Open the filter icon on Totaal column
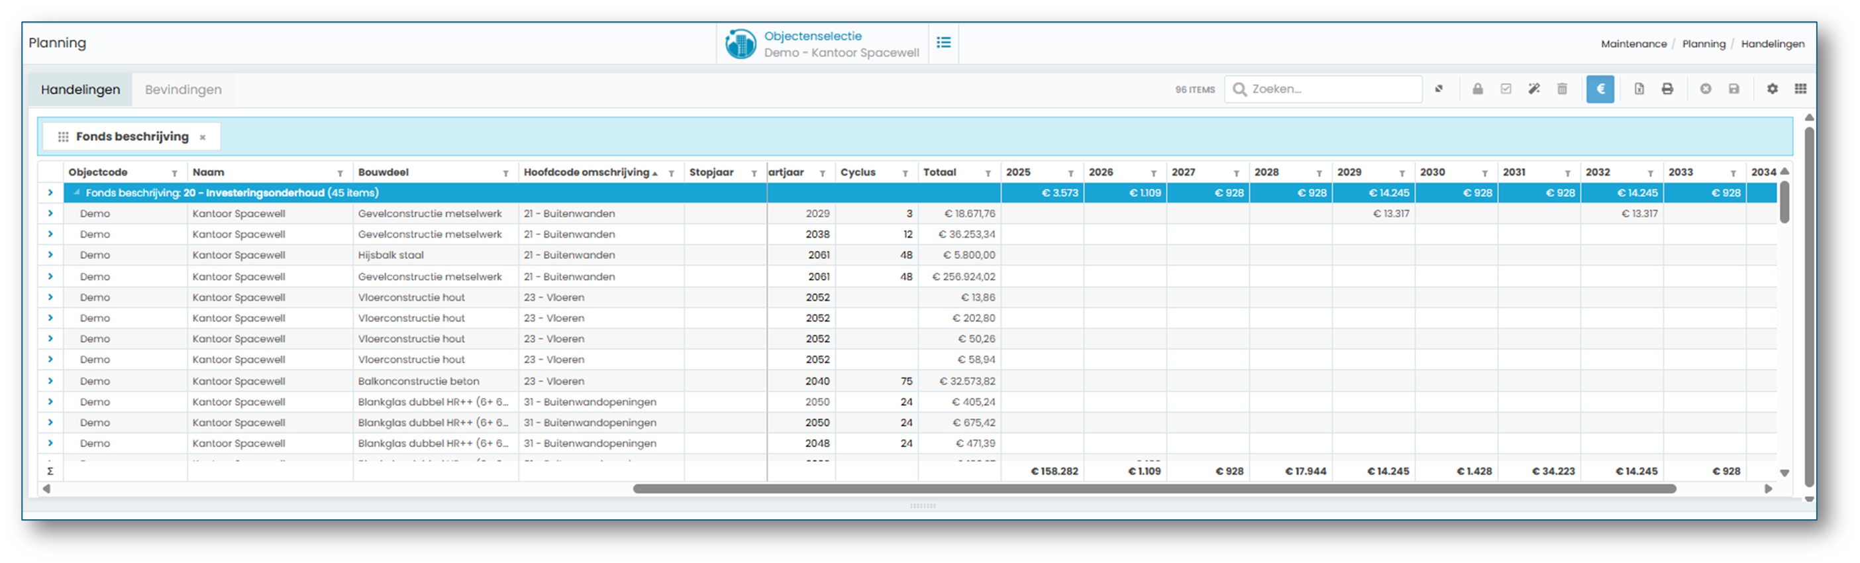 pyautogui.click(x=988, y=174)
